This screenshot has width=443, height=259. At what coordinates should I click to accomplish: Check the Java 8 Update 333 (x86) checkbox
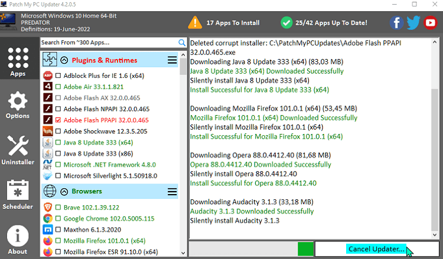tap(58, 153)
